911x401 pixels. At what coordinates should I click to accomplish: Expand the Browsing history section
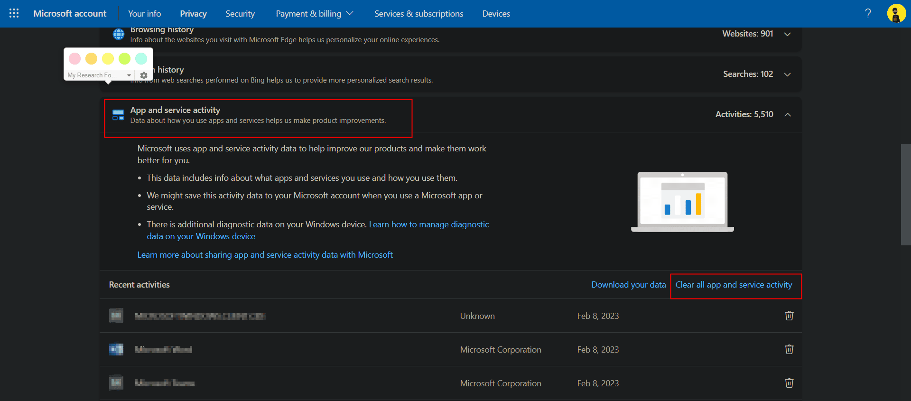(788, 34)
